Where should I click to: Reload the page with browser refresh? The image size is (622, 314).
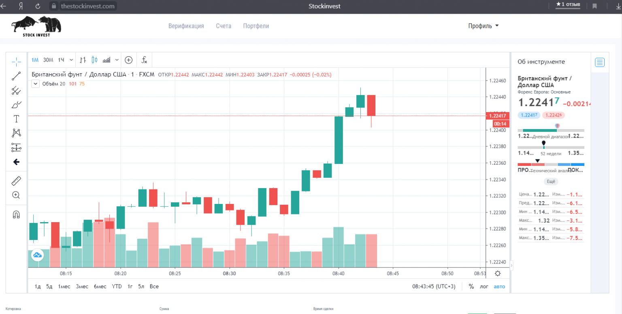(x=38, y=6)
